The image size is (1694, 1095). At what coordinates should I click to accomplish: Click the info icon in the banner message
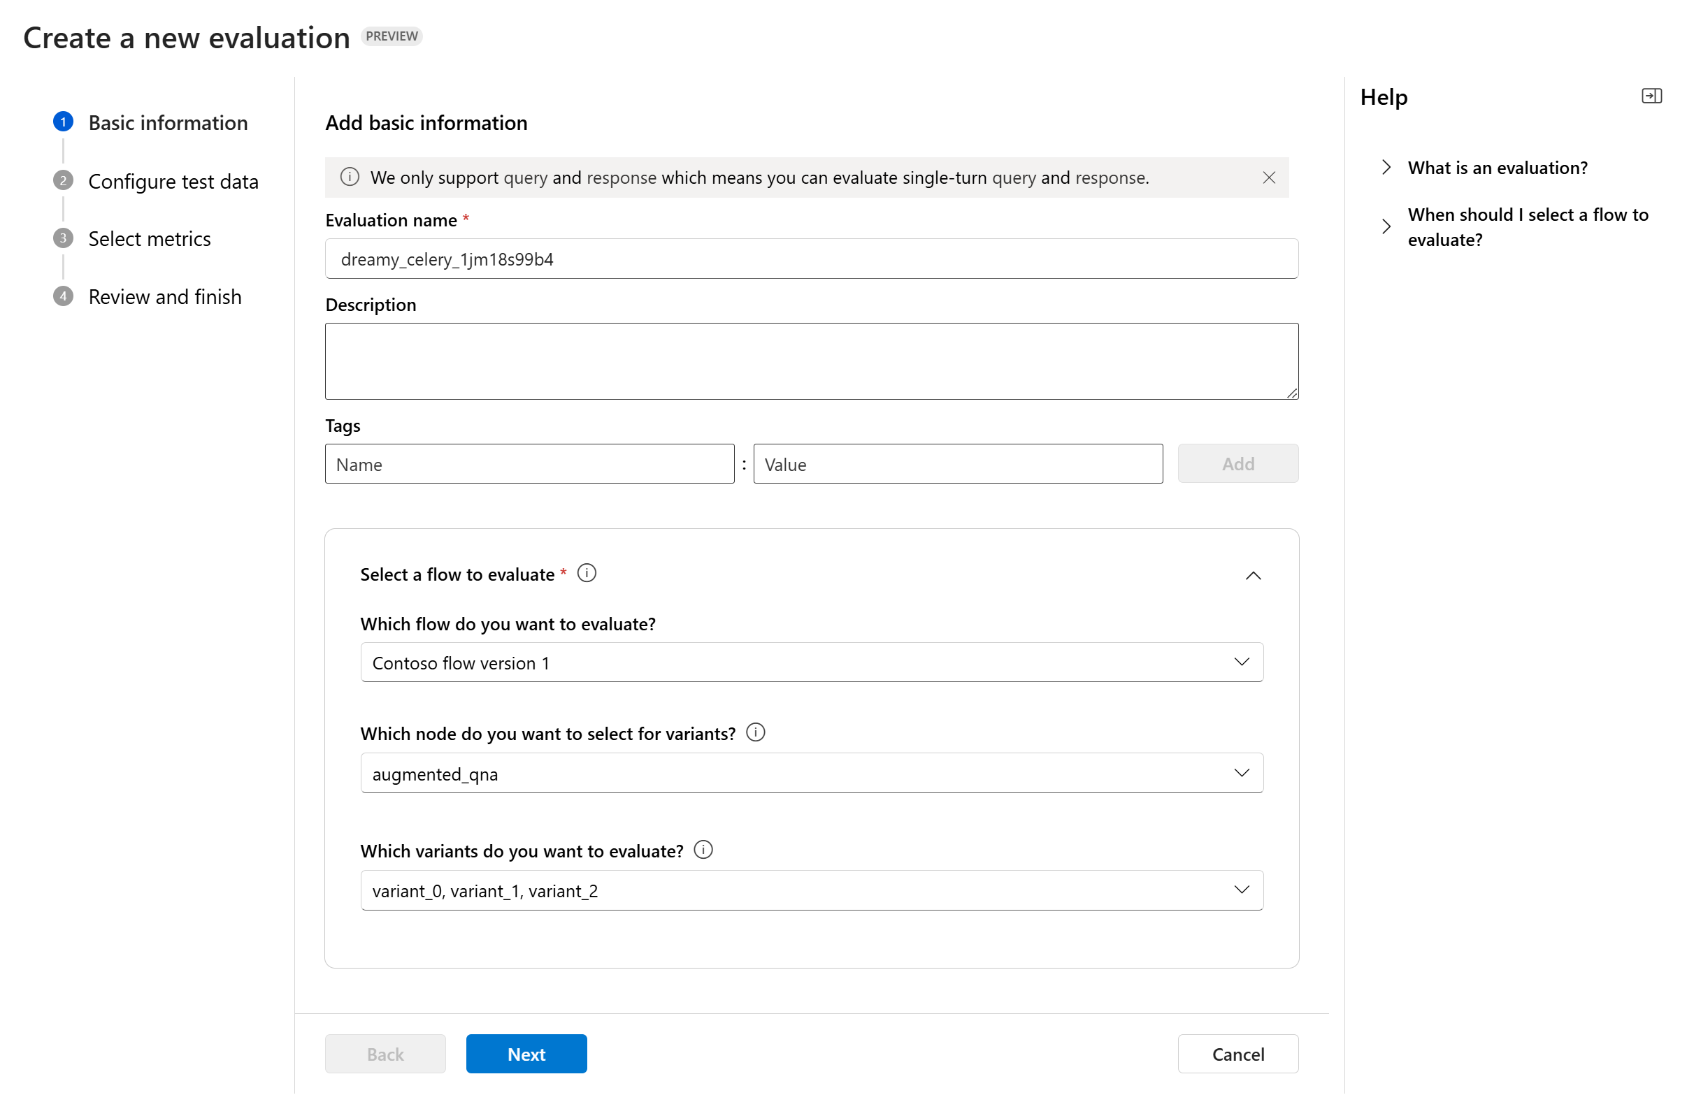click(x=349, y=177)
